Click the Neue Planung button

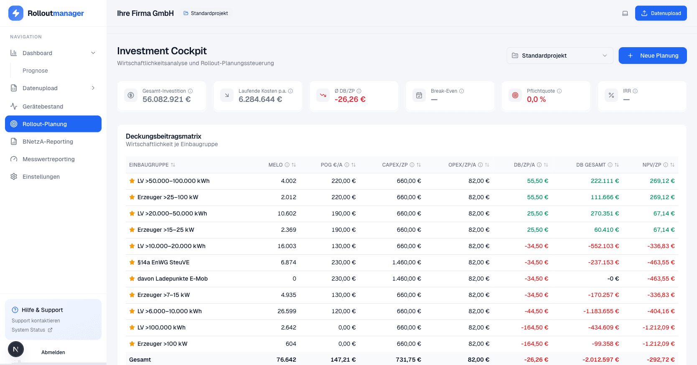point(652,56)
